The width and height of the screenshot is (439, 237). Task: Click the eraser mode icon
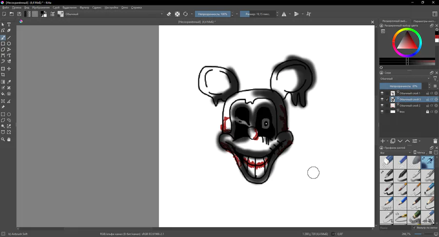(169, 14)
